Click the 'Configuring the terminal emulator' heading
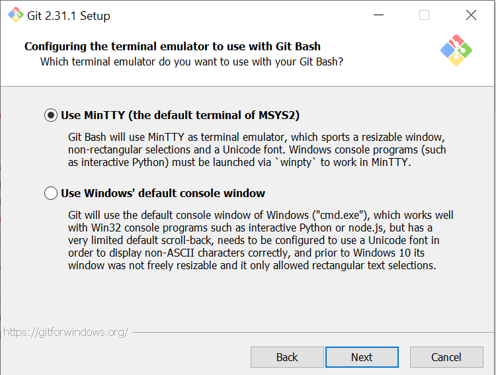Viewport: 496px width, 375px height. [x=172, y=46]
